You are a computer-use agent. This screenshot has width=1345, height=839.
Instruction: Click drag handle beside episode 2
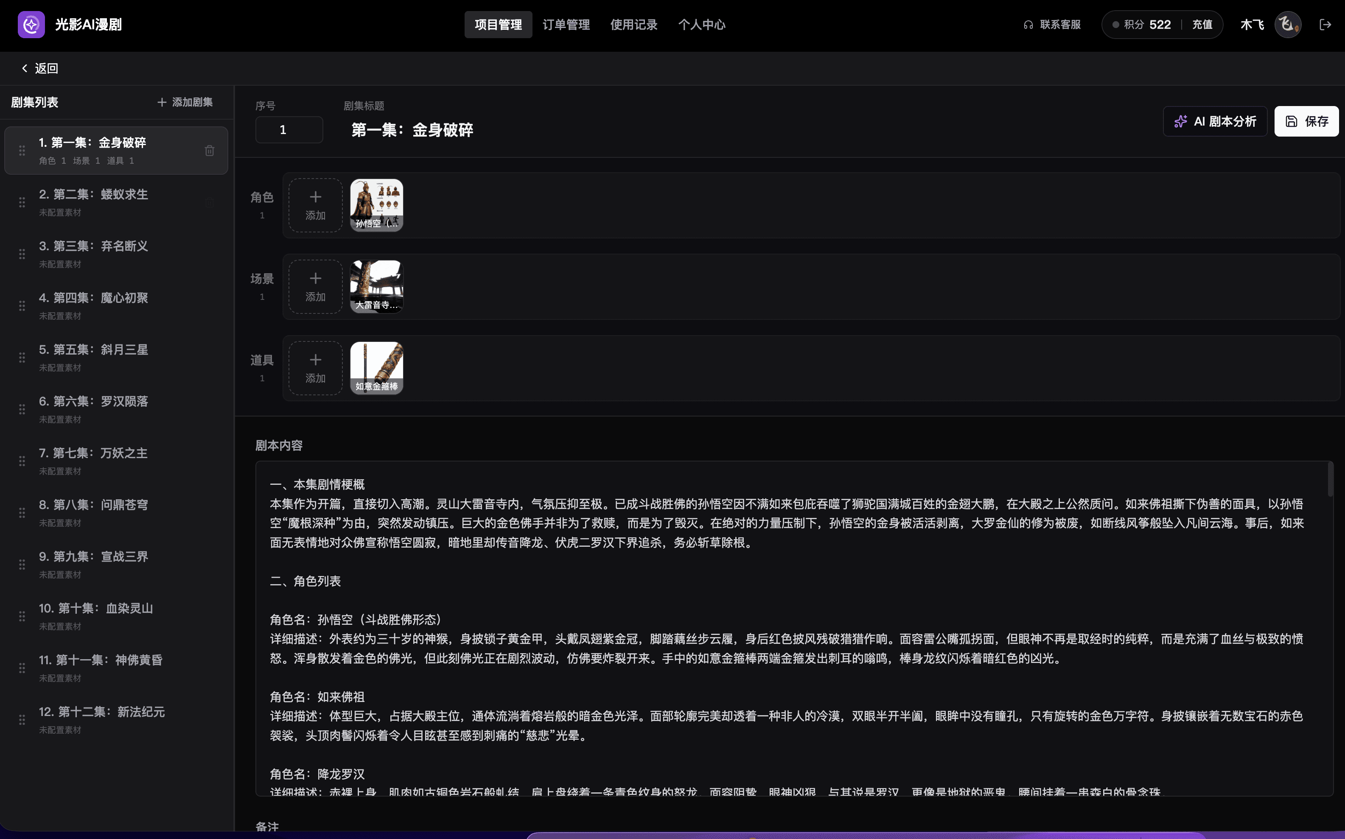pyautogui.click(x=22, y=202)
